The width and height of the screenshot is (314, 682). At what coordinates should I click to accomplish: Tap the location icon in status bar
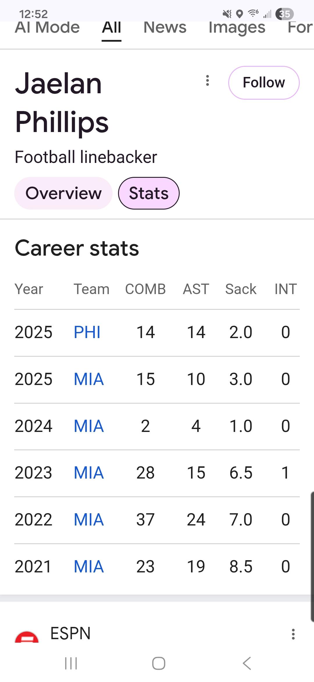tap(239, 14)
